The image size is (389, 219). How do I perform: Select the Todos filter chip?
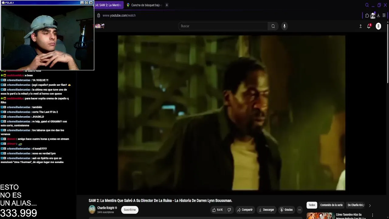(312, 205)
